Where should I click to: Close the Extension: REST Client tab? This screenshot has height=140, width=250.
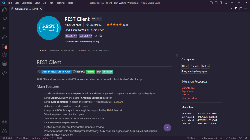click(41, 9)
